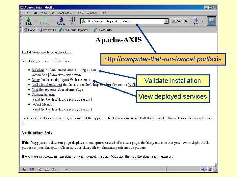Open the Print options dropdown arrow
The width and height of the screenshot is (237, 177).
point(202,21)
